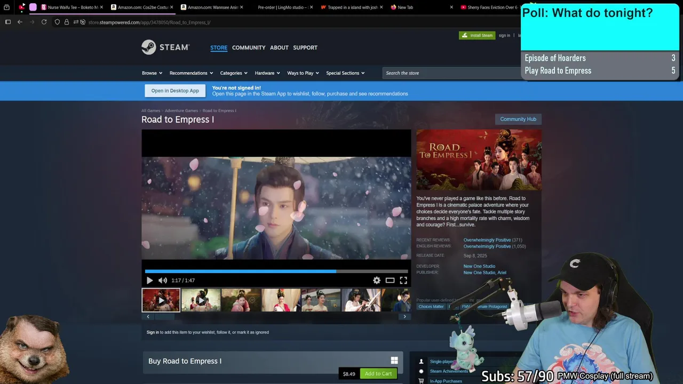The image size is (683, 384).
Task: Click the padlock site security icon
Action: [66, 22]
